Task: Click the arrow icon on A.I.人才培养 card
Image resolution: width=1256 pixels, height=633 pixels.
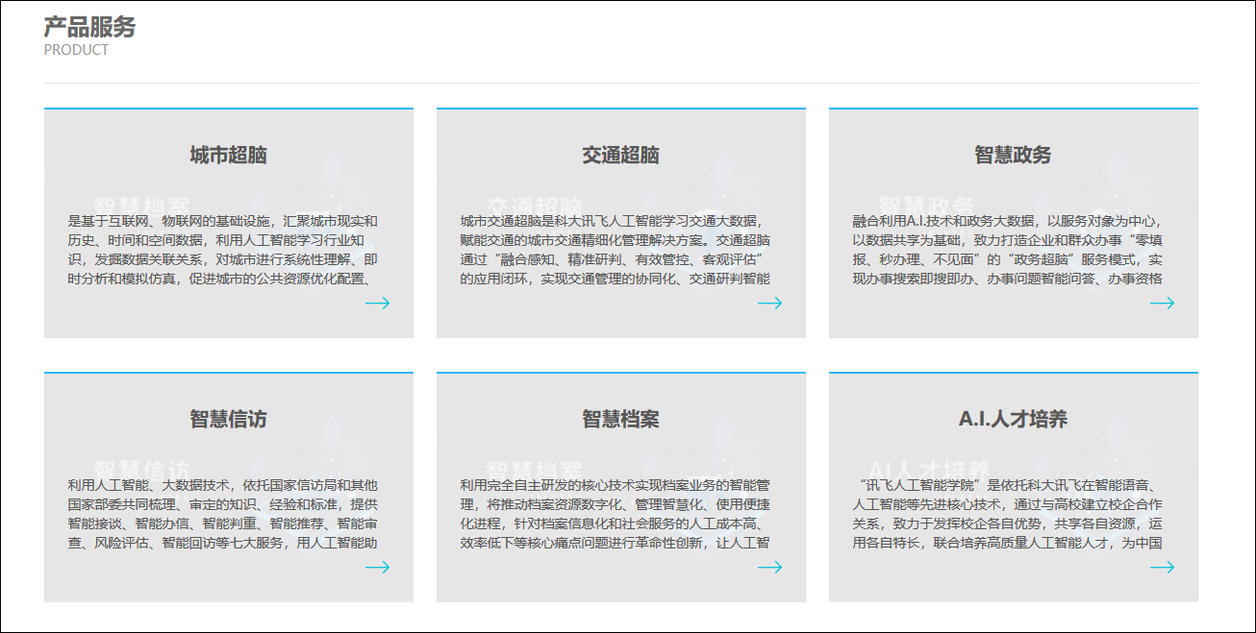Action: (x=1165, y=568)
